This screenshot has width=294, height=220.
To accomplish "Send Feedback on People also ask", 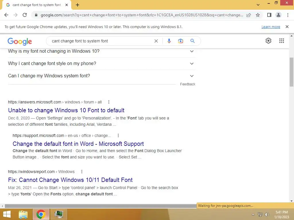I will pos(187,84).
